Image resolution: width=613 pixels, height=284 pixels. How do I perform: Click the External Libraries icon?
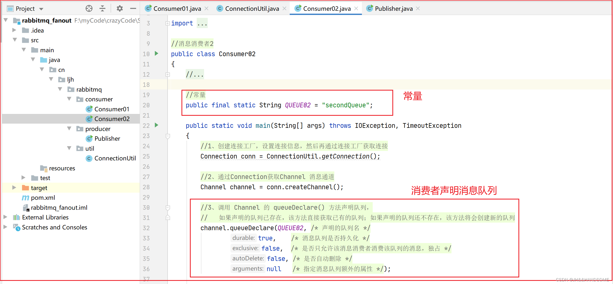click(17, 217)
